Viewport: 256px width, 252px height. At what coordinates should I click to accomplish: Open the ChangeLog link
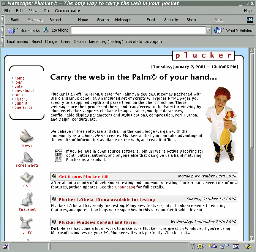125,187
